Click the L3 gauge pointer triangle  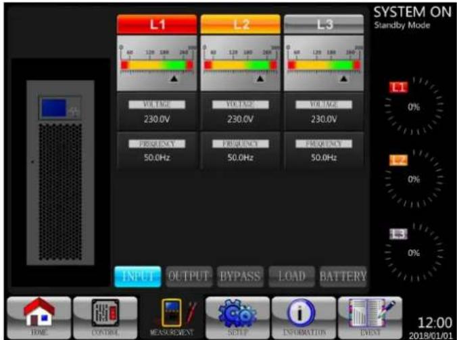(x=344, y=78)
